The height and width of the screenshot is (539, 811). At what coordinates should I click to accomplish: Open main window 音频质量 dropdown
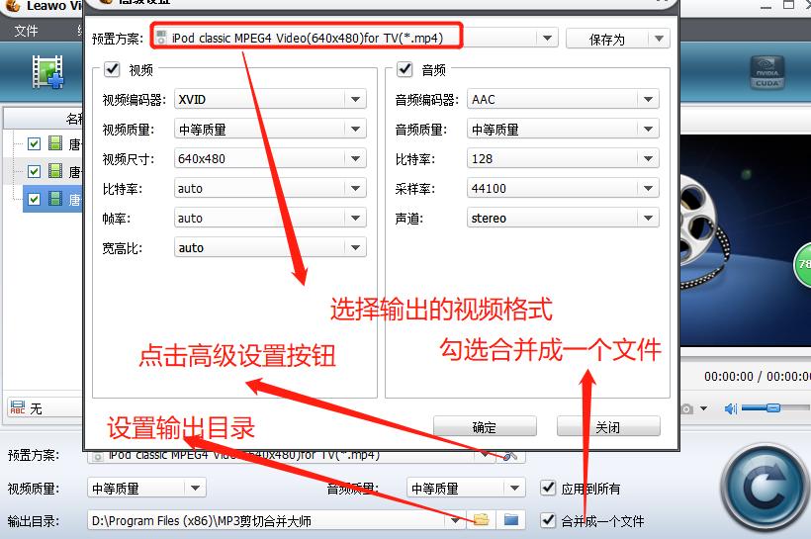[x=514, y=488]
